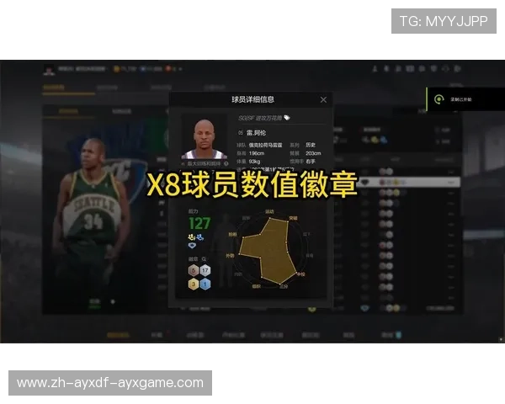The height and width of the screenshot is (404, 505).
Task: Click the weight value 93kg
Action: point(254,162)
